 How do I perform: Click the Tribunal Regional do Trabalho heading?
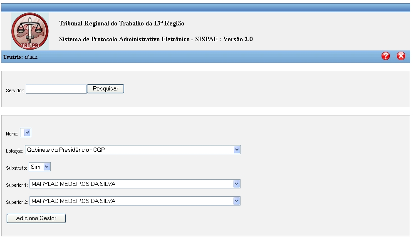point(122,23)
